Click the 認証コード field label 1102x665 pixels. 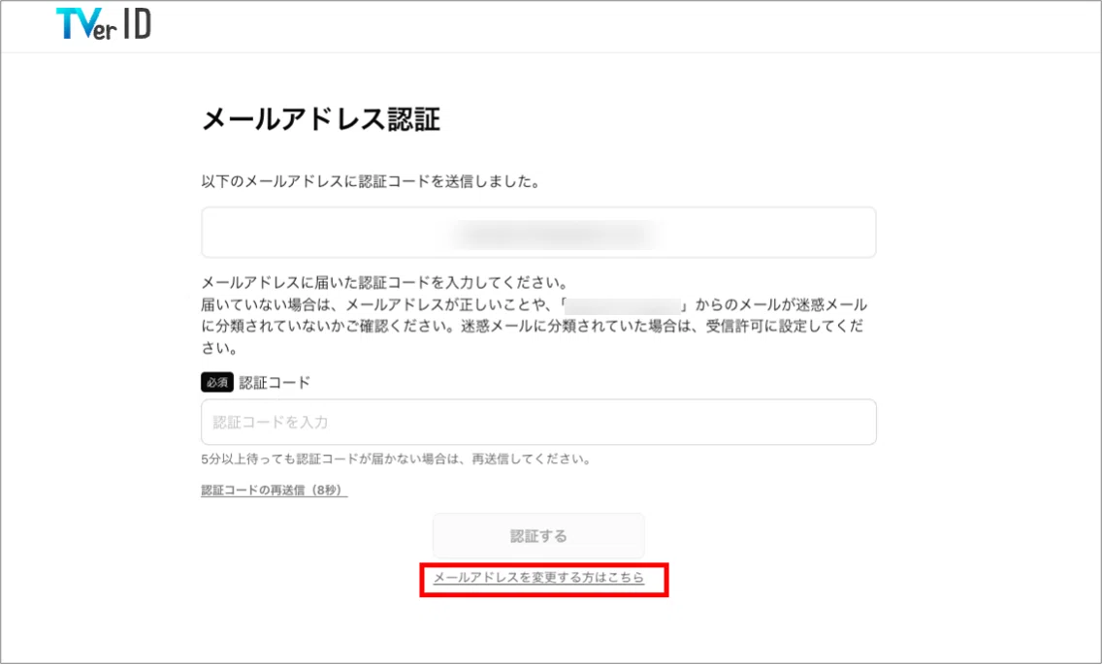coord(275,383)
